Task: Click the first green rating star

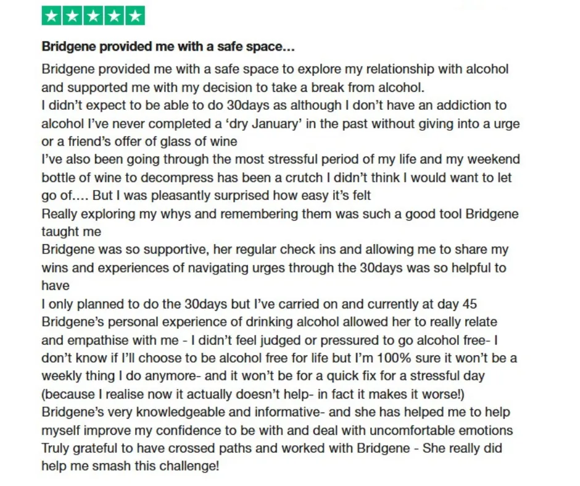Action: tap(52, 16)
